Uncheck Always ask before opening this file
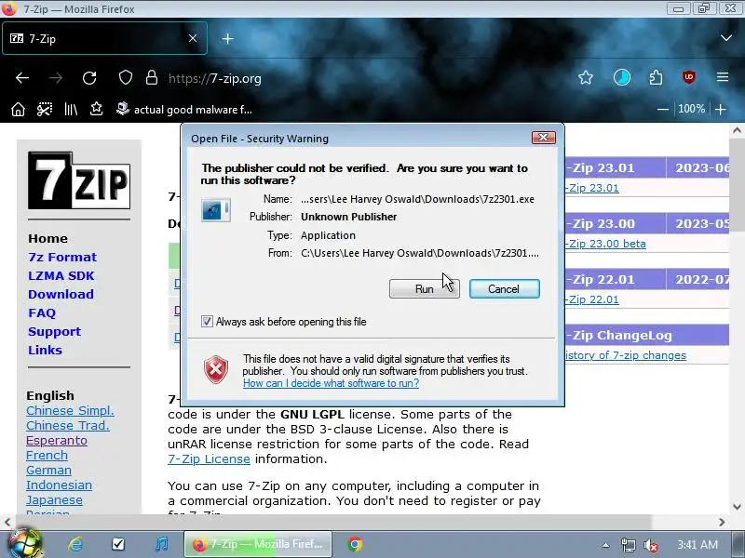Viewport: 745px width, 558px height. coord(207,321)
